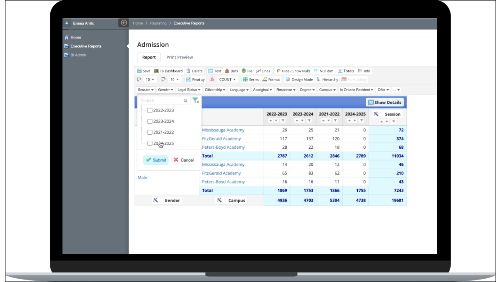Tick the 2024-2025 checkbox
This screenshot has width=501, height=282.
pos(150,143)
